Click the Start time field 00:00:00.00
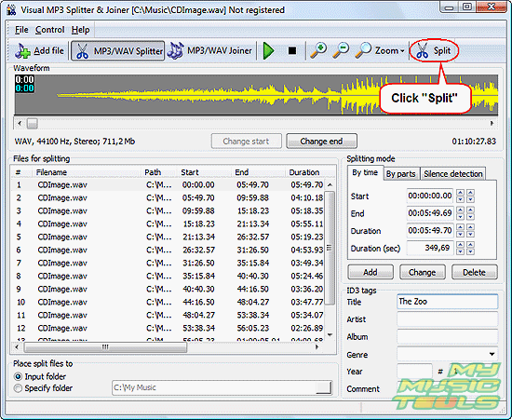The image size is (512, 420). point(430,196)
